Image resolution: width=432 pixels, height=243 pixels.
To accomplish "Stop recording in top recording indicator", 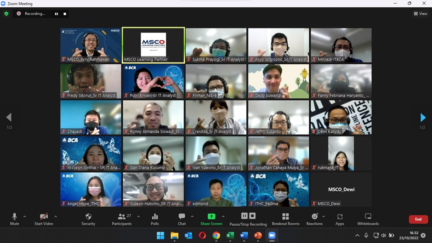I will [65, 14].
